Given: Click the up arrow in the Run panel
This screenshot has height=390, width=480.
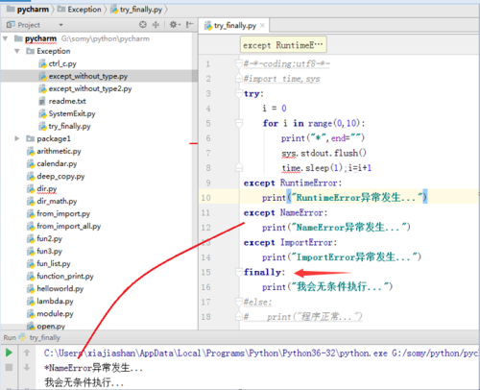Looking at the screenshot, I should tap(27, 353).
